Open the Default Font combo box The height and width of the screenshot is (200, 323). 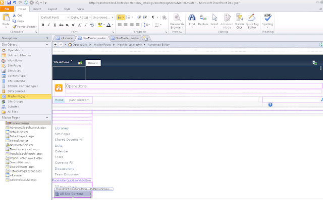pyautogui.click(x=55, y=18)
